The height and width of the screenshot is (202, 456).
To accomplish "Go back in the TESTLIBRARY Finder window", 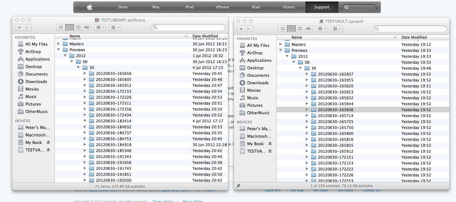I will coord(19,27).
